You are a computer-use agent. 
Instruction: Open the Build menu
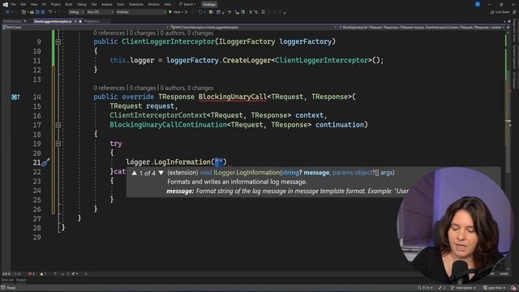click(68, 5)
